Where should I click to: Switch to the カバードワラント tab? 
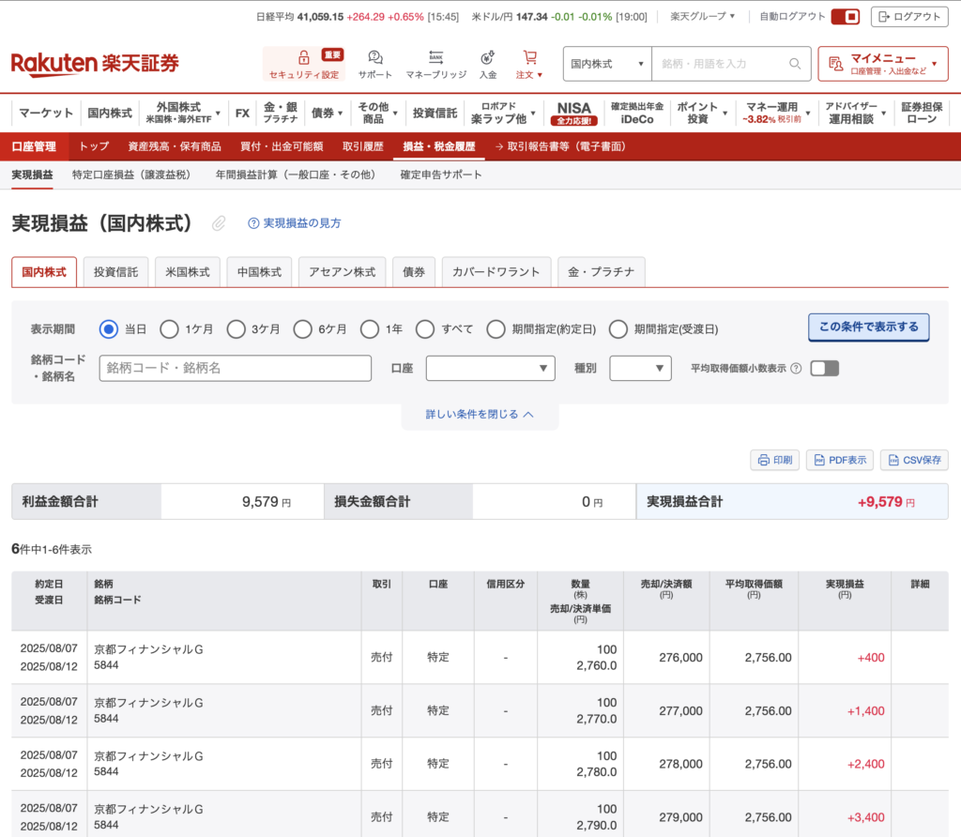tap(496, 272)
